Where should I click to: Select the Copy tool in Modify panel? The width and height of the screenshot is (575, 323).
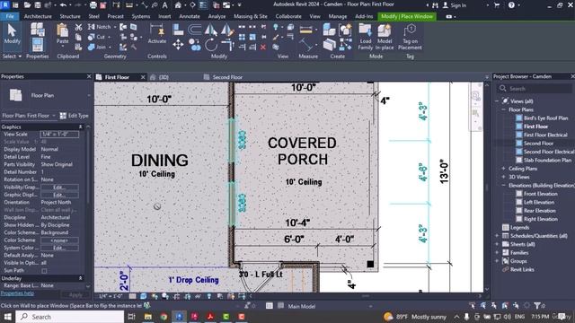[195, 45]
